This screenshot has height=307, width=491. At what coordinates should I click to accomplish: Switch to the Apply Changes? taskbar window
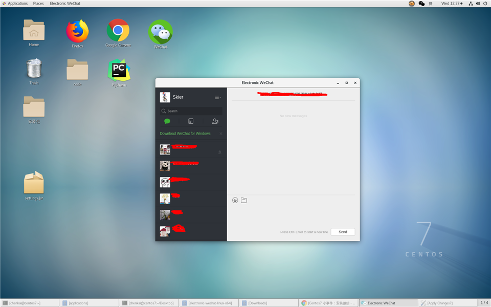coord(449,303)
